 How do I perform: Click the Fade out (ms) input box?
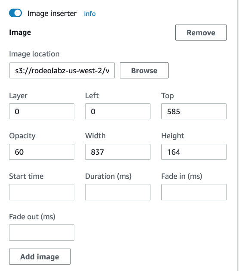click(42, 233)
